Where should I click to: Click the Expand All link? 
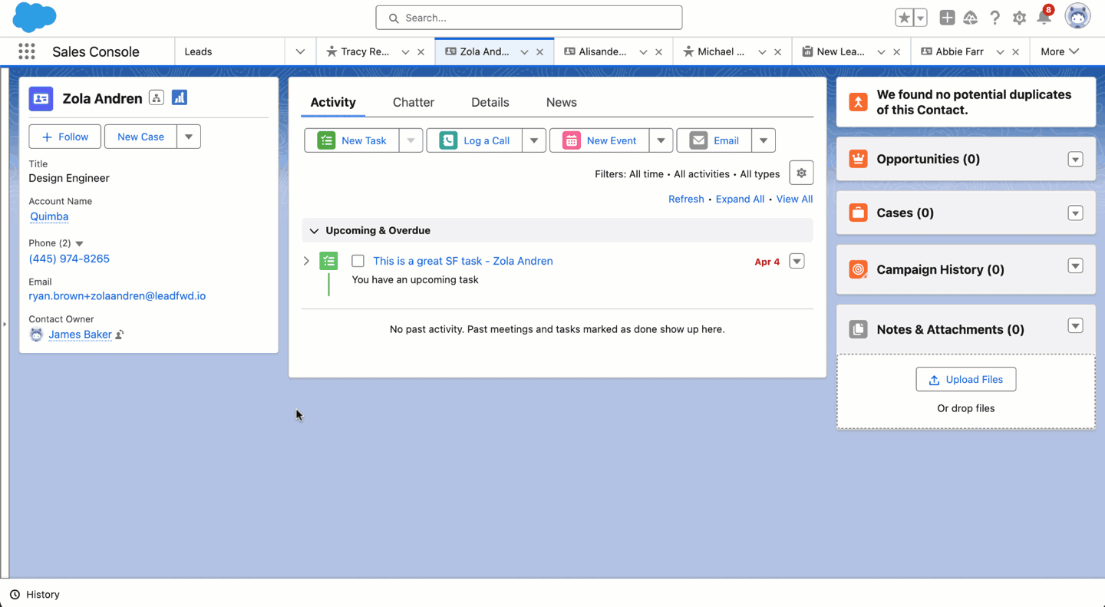tap(740, 199)
